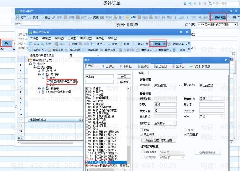
Task: Click the 变更 toolbar button
Action: [94, 17]
